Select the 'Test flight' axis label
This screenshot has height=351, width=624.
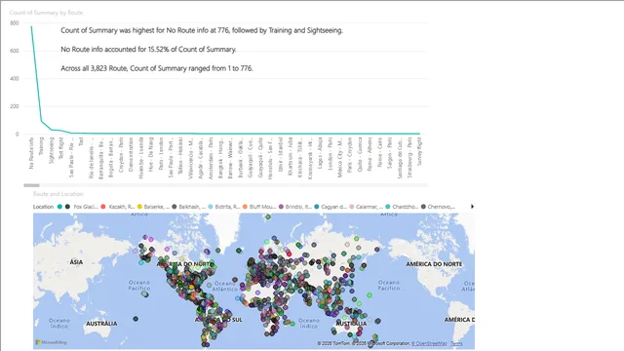coord(60,148)
